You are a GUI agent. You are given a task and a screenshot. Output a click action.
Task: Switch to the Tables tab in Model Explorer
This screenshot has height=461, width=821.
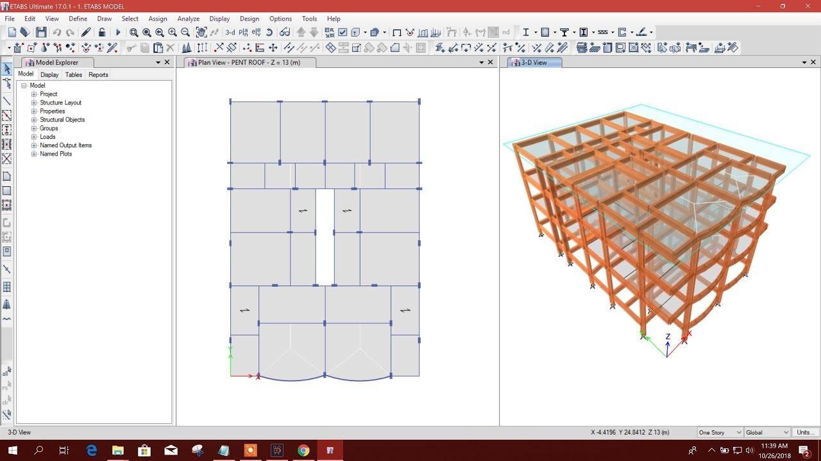pos(73,75)
